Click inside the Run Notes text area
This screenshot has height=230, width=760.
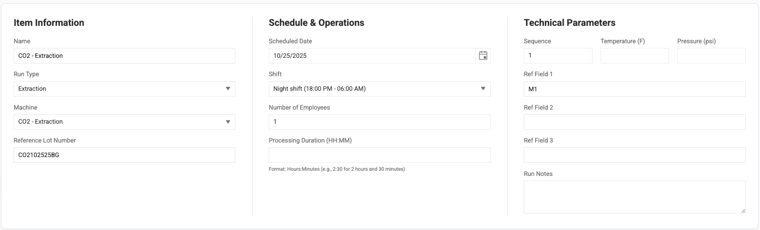click(x=634, y=197)
